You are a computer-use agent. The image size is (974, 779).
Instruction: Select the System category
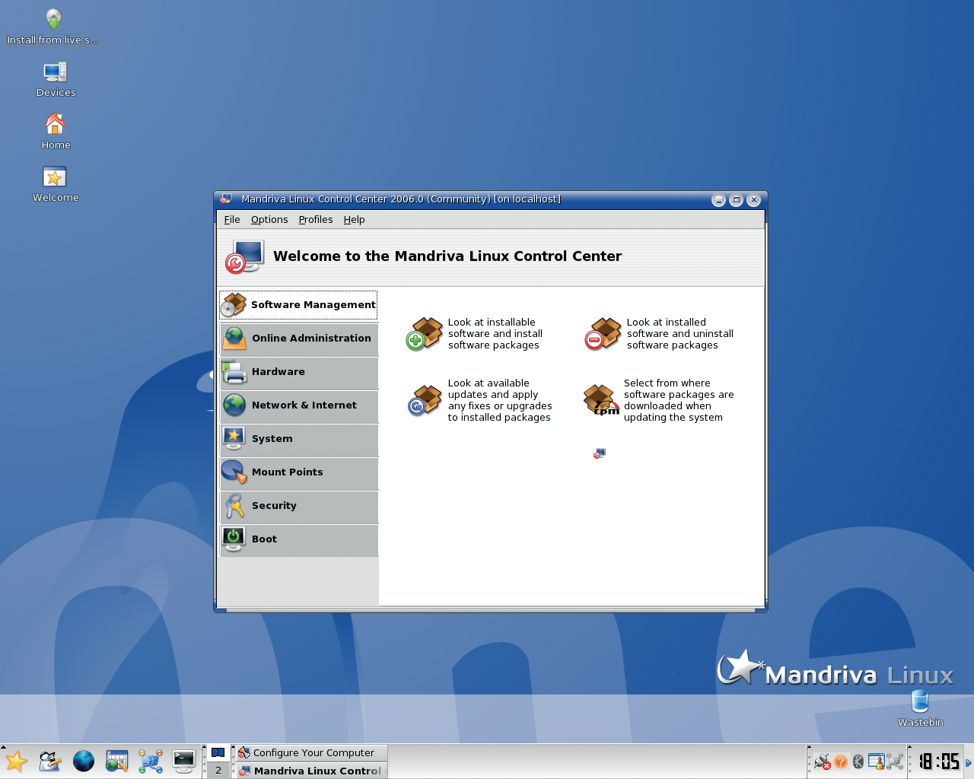coord(299,439)
